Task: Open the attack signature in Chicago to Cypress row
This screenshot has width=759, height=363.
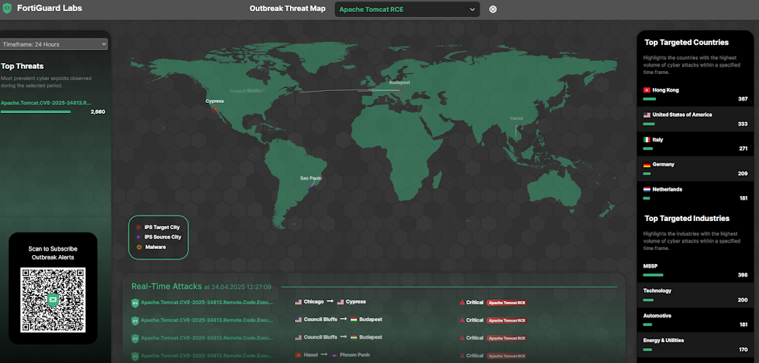Action: pyautogui.click(x=207, y=302)
